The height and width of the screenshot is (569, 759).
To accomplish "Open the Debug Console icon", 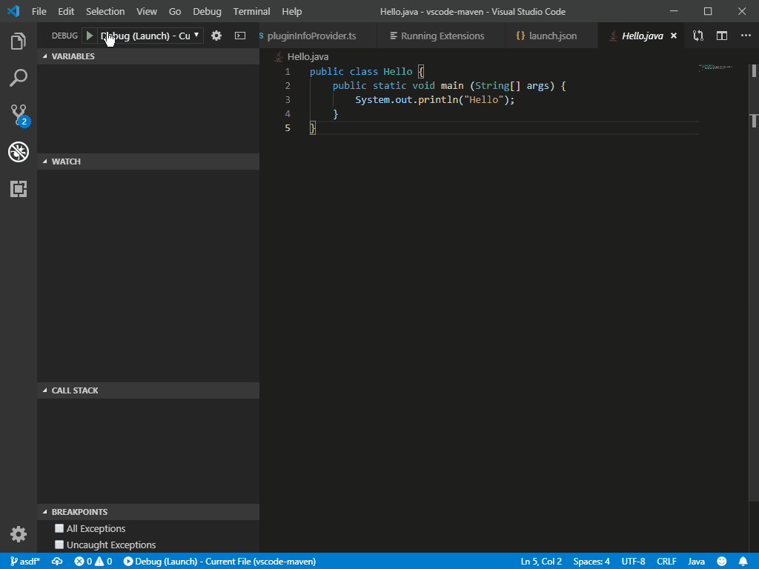I will click(x=240, y=36).
